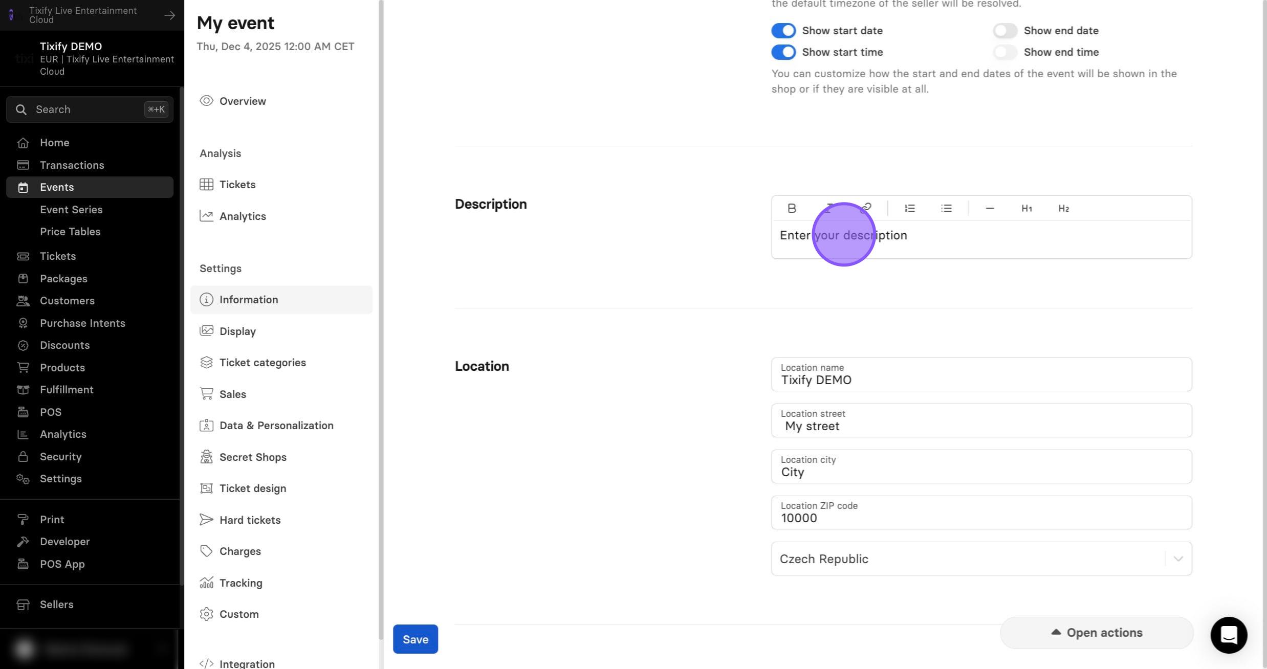Open the chat support bubble

(x=1229, y=635)
